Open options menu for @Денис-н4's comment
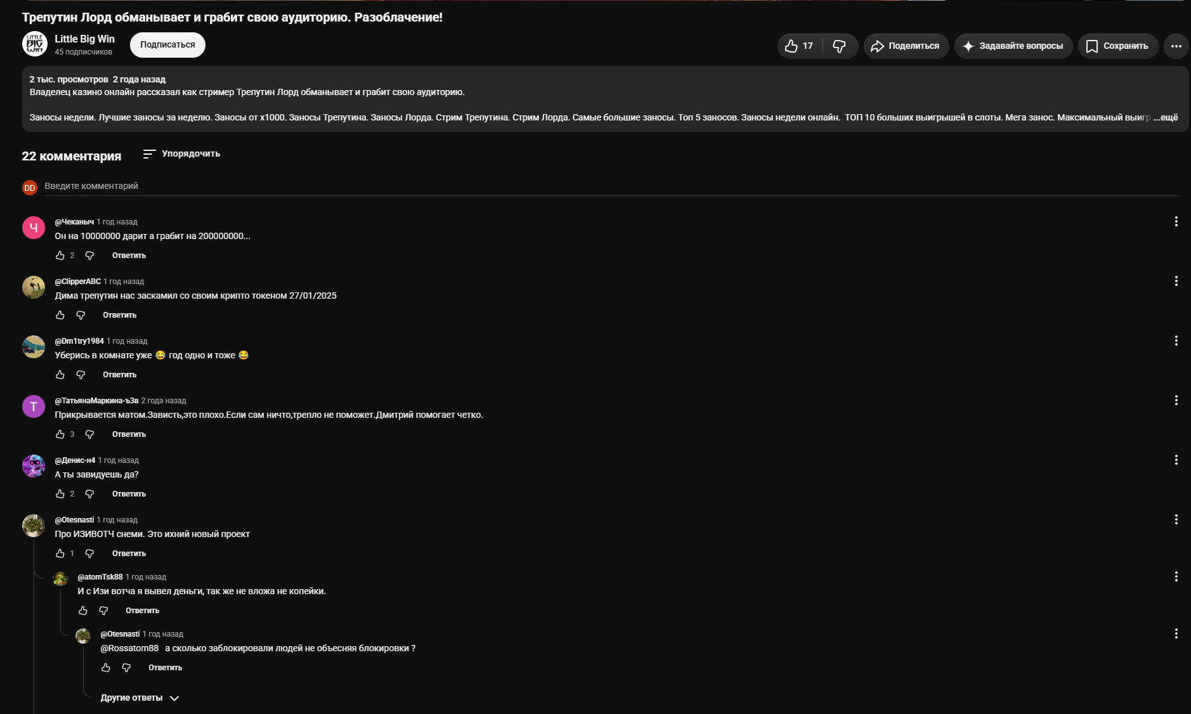The image size is (1191, 714). tap(1176, 460)
